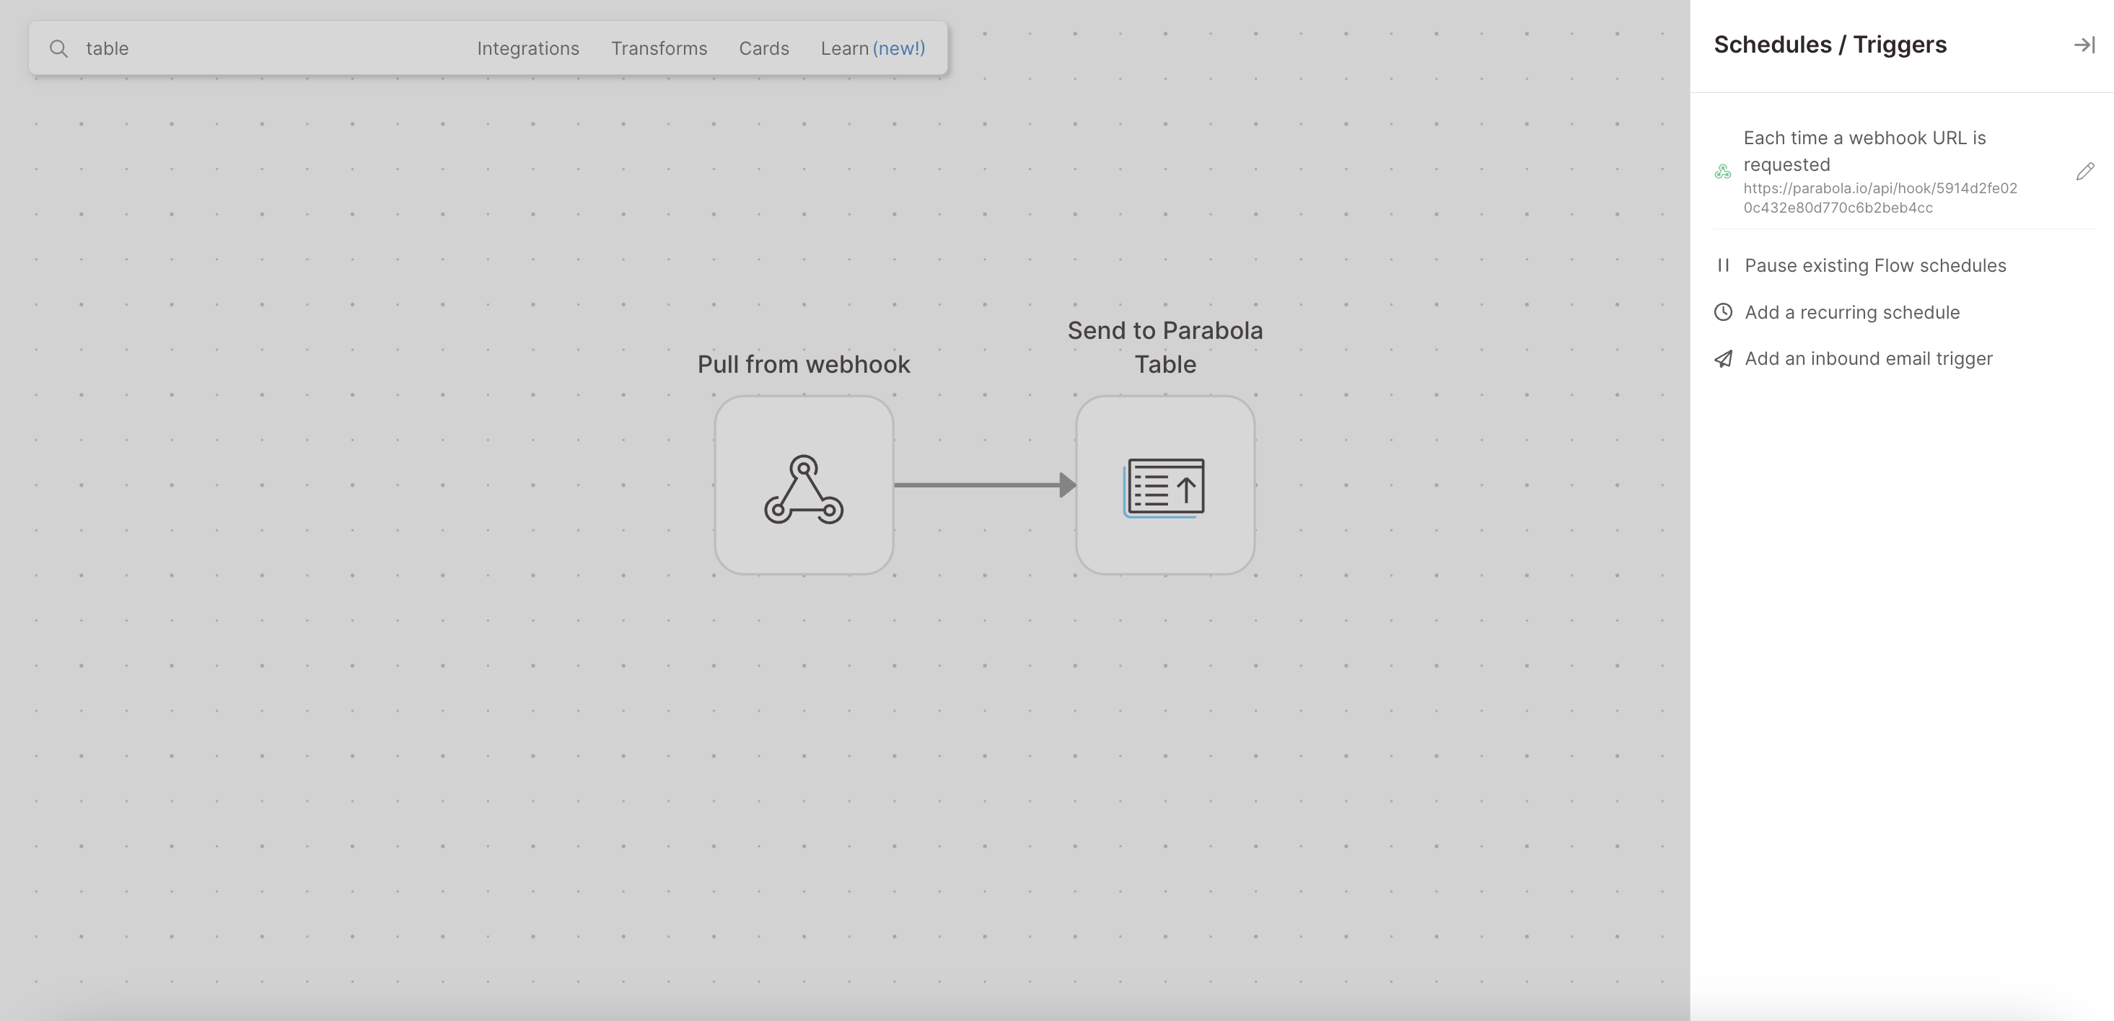Edit the webhook trigger with pencil icon
2114x1021 pixels.
(x=2085, y=172)
